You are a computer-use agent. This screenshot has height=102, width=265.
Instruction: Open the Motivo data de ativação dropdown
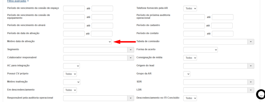pyautogui.click(x=87, y=42)
